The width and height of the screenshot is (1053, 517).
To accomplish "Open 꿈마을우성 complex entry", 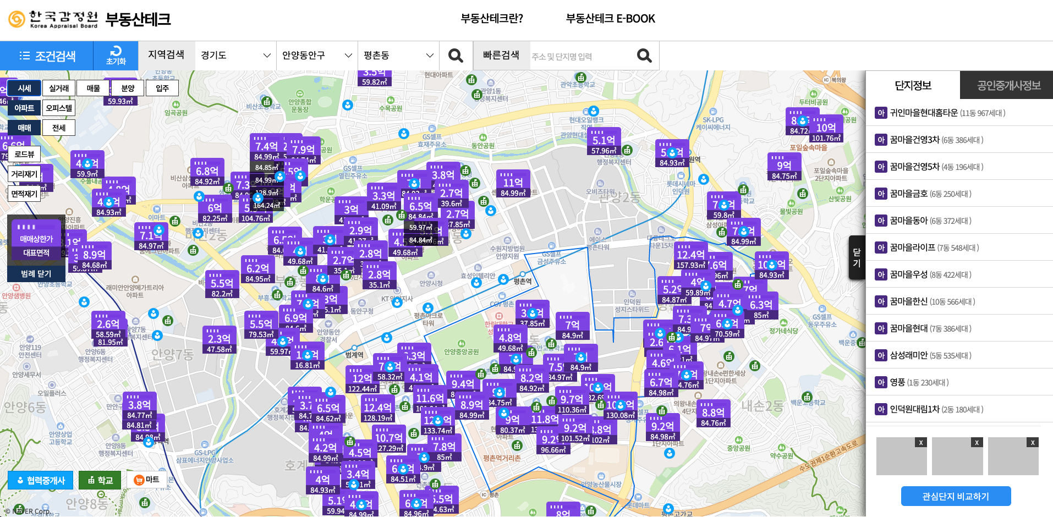I will (x=959, y=274).
